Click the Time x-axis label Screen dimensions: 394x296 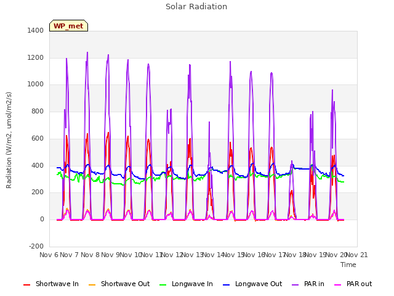(x=348, y=265)
